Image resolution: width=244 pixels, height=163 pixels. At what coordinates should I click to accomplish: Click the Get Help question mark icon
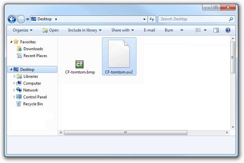coord(228,30)
